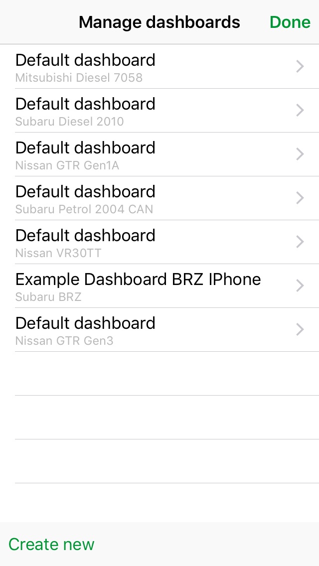The height and width of the screenshot is (566, 319).
Task: Tap the Manage dashboards title
Action: (x=159, y=22)
